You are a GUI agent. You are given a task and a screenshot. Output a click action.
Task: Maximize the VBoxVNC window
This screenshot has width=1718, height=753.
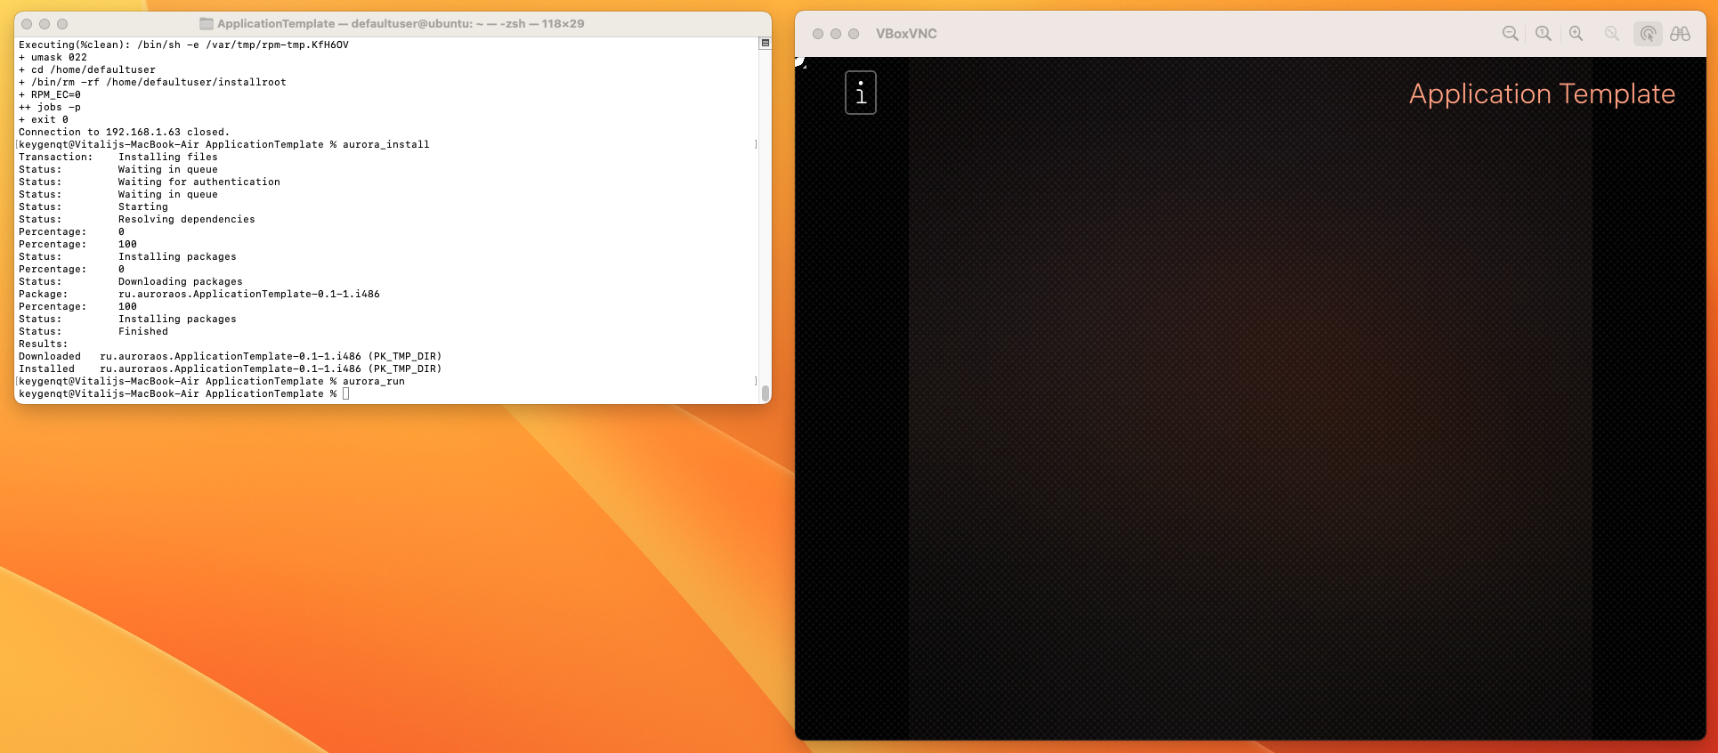pos(854,34)
